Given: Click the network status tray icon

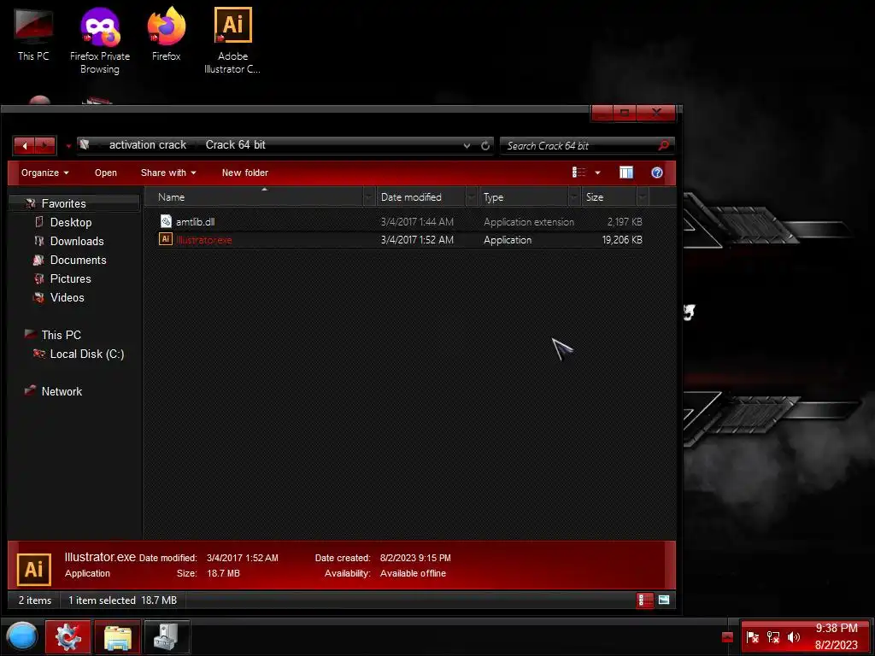Looking at the screenshot, I should point(772,637).
